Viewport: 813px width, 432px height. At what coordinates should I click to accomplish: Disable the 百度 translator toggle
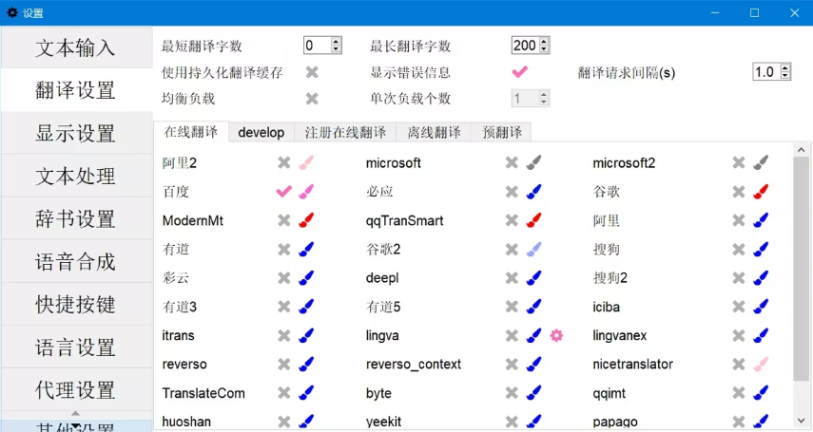283,192
